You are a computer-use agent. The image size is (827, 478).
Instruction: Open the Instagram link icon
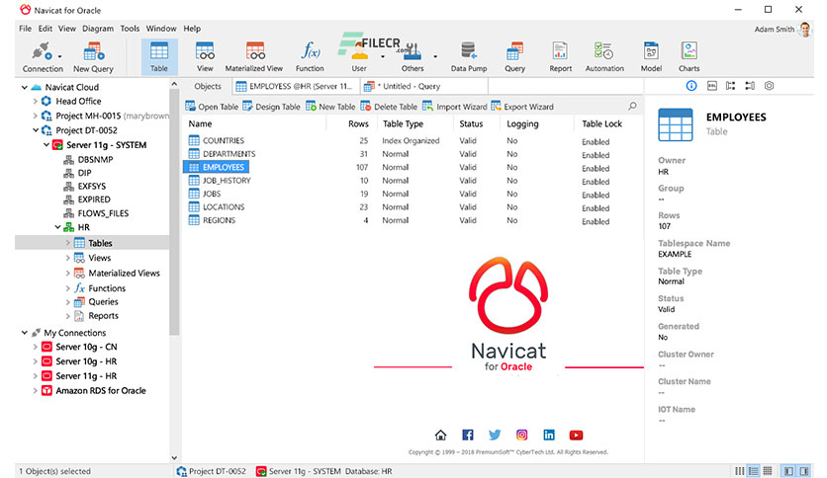coord(521,435)
